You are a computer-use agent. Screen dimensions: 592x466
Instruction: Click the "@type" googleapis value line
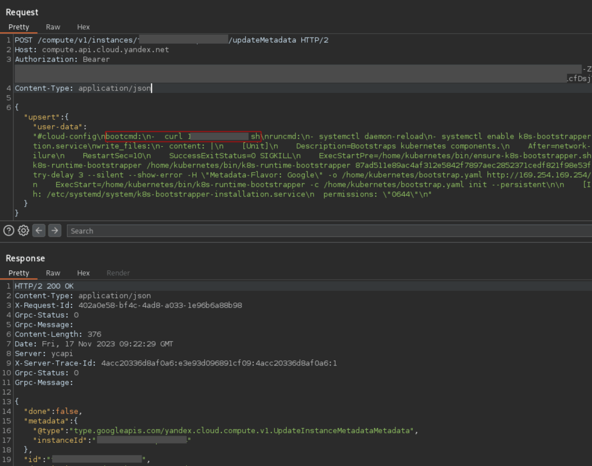pyautogui.click(x=225, y=431)
